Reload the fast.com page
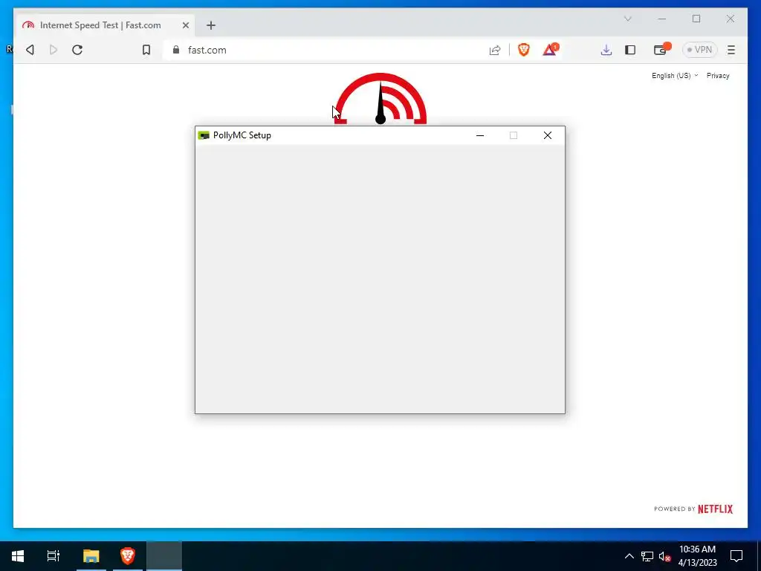 click(77, 50)
